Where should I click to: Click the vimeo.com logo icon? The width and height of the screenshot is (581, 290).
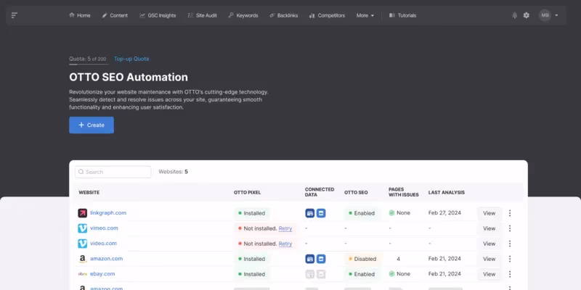[x=82, y=228]
